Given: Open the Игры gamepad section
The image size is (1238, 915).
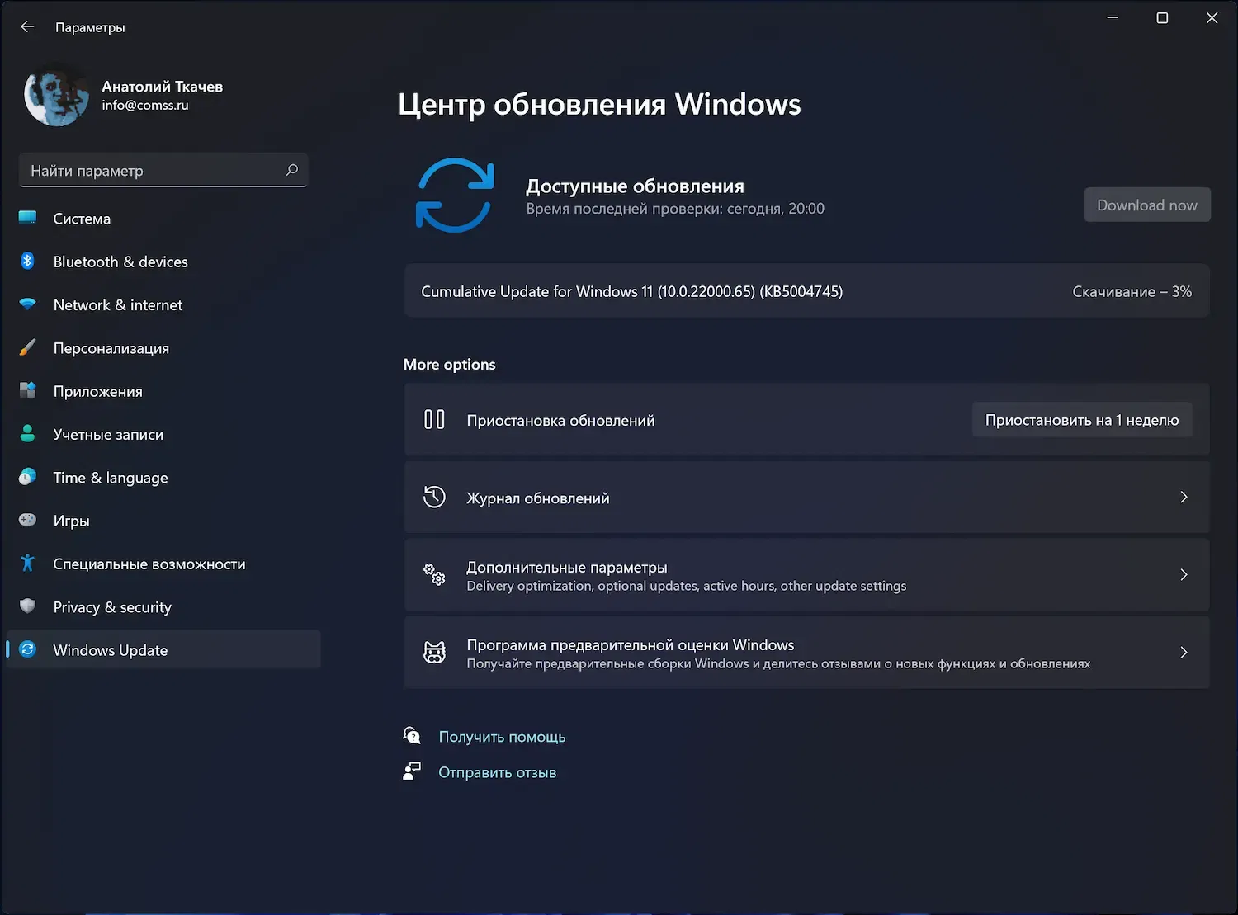Looking at the screenshot, I should [x=28, y=521].
